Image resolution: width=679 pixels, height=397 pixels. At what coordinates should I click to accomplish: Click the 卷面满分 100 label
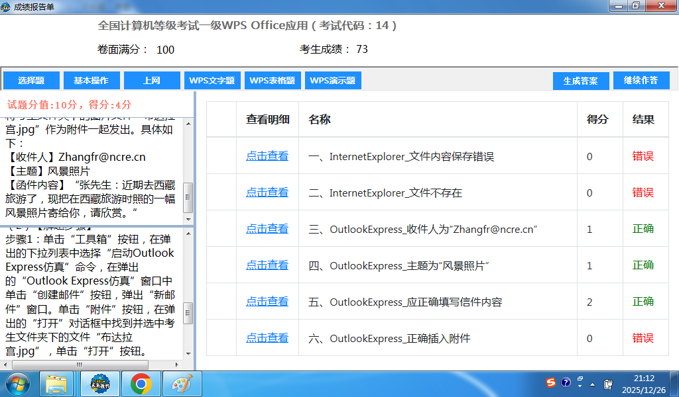pos(136,50)
